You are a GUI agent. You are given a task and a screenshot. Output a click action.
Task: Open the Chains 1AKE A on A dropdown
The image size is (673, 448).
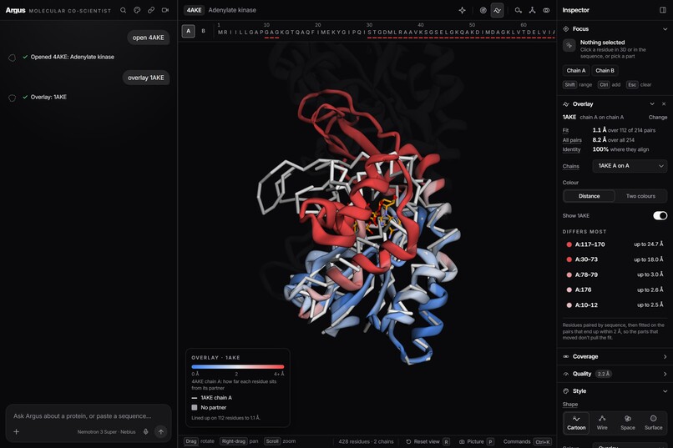(x=630, y=166)
